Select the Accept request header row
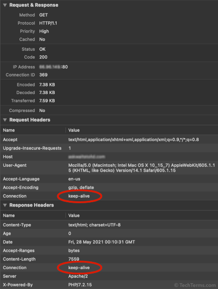Viewport: 218px width, 289px height. tap(109, 140)
